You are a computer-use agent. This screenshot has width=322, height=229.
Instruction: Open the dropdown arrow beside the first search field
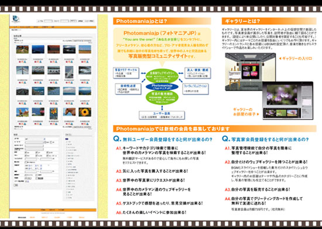[44, 139]
